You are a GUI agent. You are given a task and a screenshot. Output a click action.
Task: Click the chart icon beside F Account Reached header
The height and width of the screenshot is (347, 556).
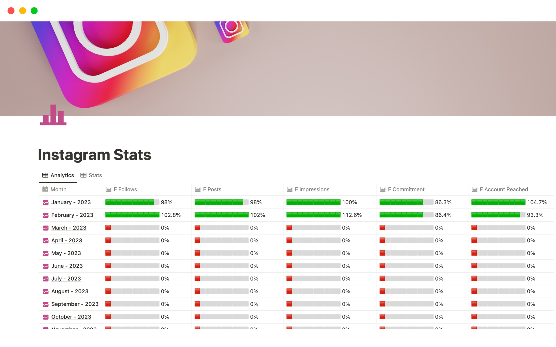click(x=475, y=189)
